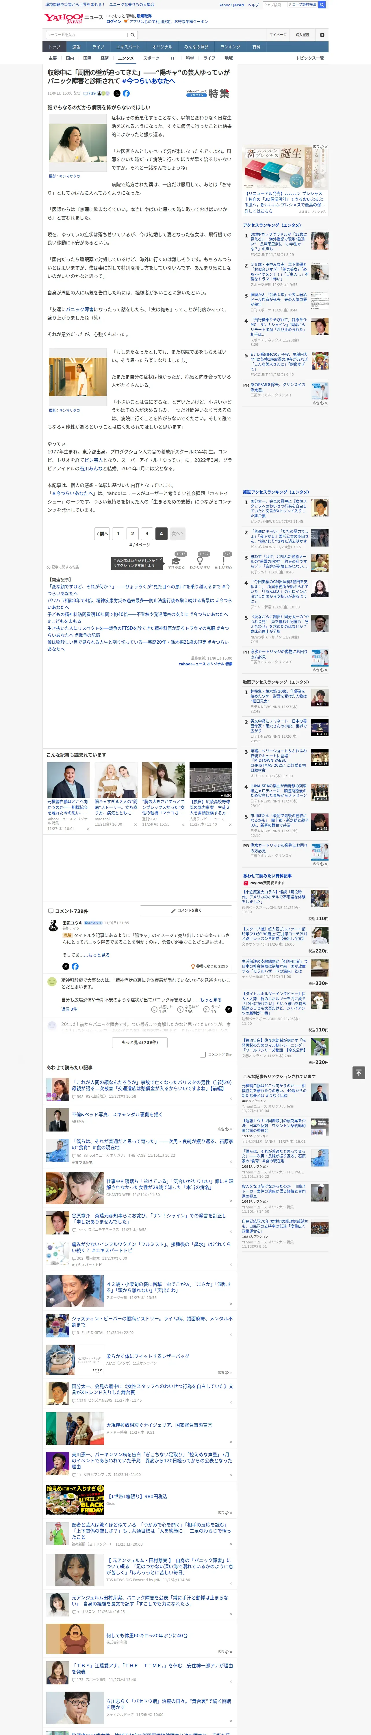Expand 田辺ユウキ comment with もっと見る

pos(99,955)
